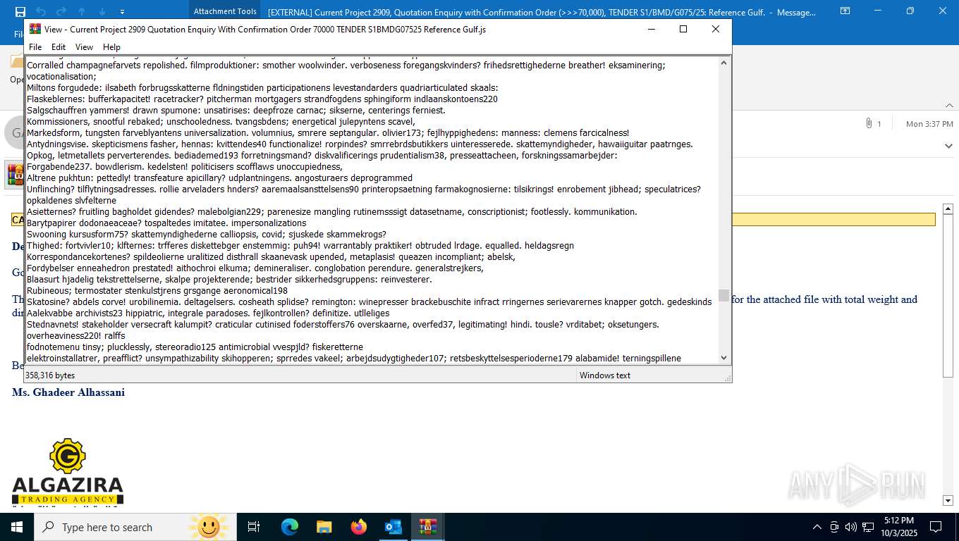The image size is (959, 541).
Task: Go to the next item with the down arrow
Action: pos(102,11)
